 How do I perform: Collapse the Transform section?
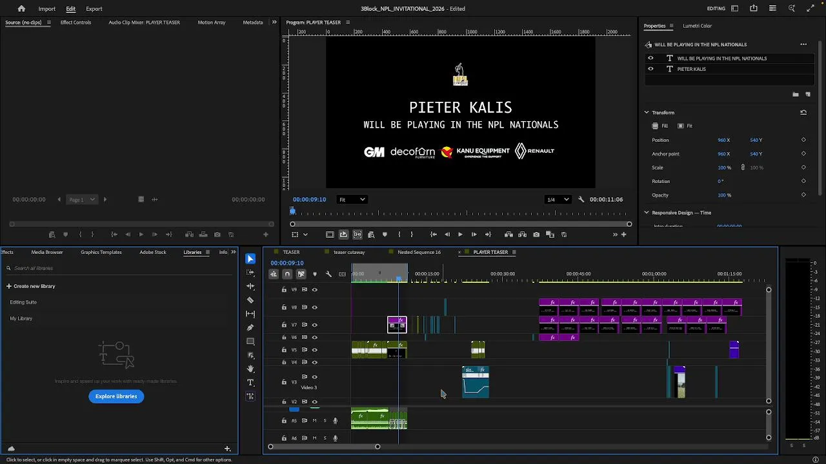(647, 112)
